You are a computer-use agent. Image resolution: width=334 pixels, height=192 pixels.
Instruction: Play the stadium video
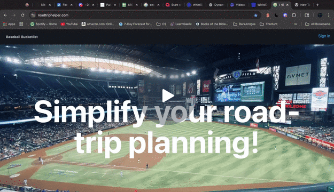click(168, 95)
